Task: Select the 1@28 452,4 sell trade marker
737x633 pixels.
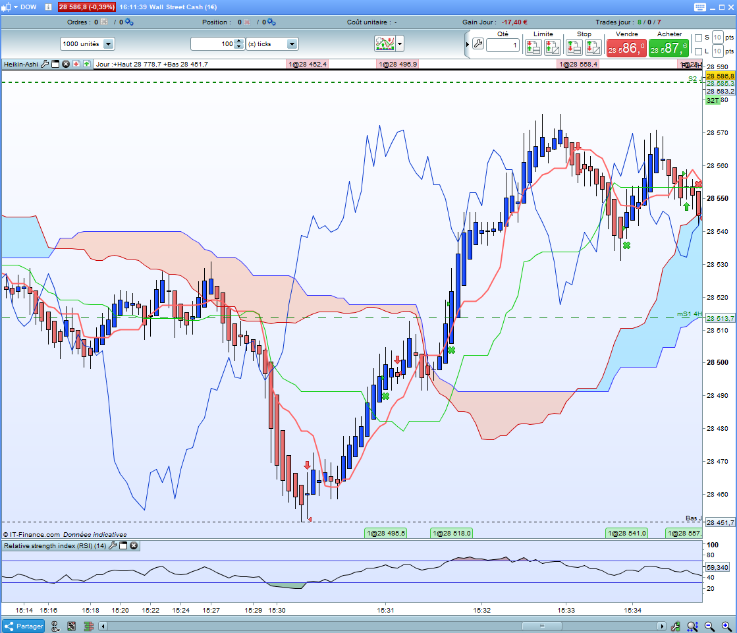Action: (308, 64)
